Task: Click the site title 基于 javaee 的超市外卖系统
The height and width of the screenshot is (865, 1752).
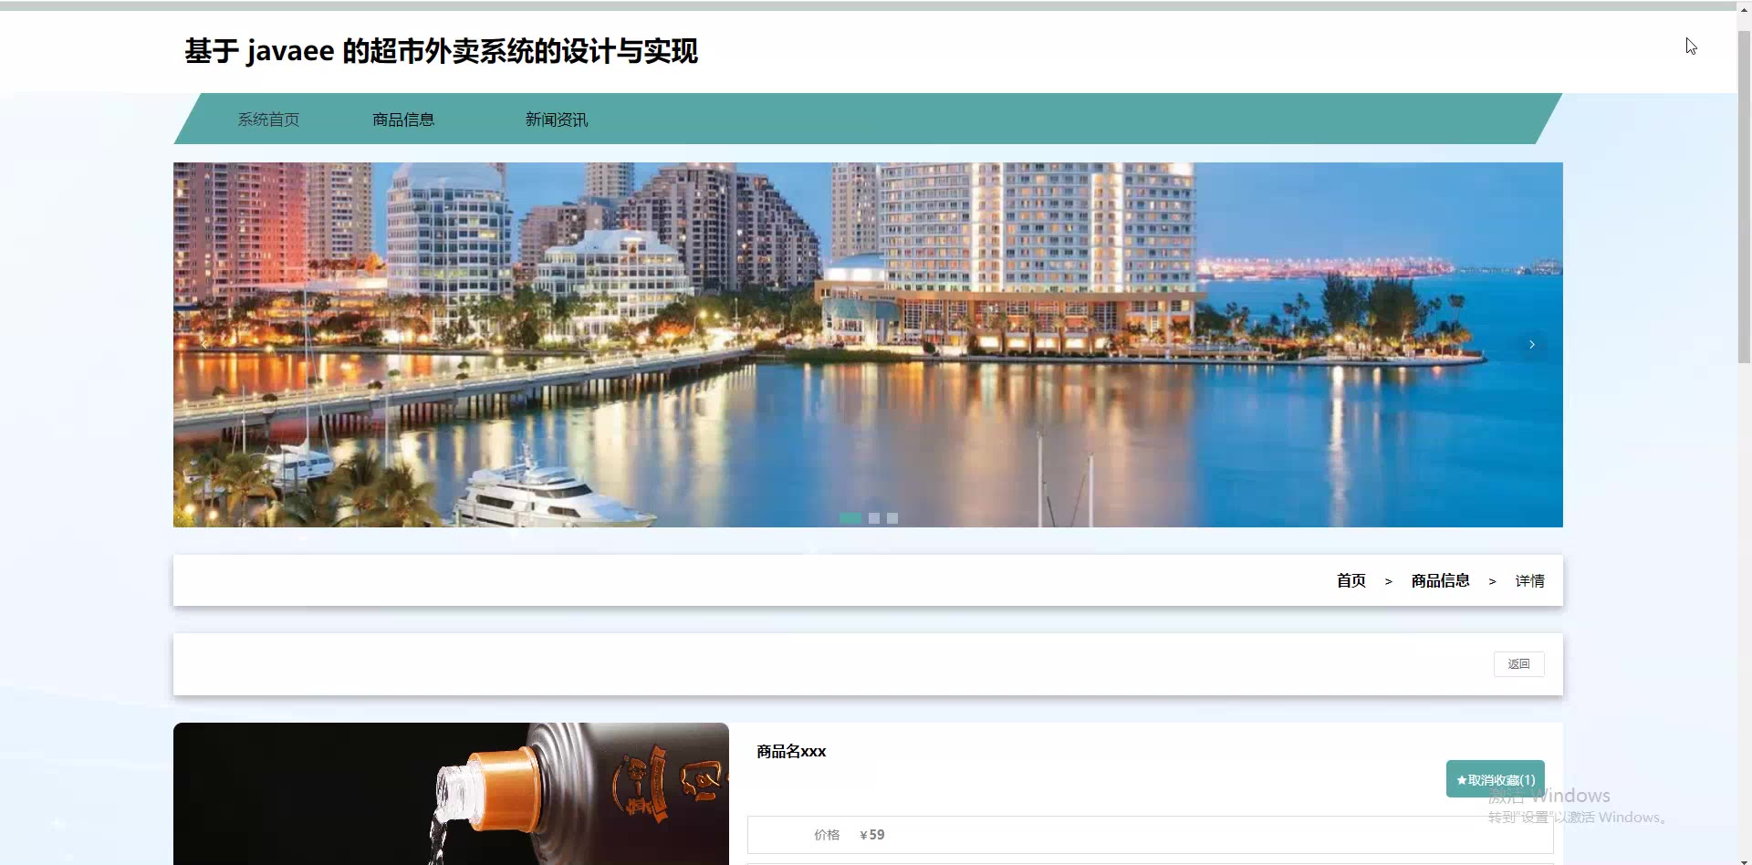Action: tap(441, 51)
